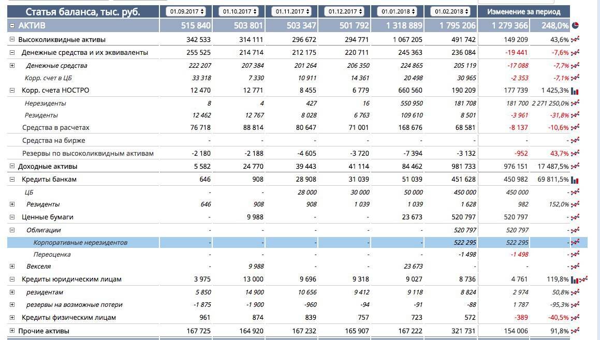Collapse Корр. счета НОСТРО group
Image resolution: width=600 pixels, height=340 pixels.
tap(12, 90)
